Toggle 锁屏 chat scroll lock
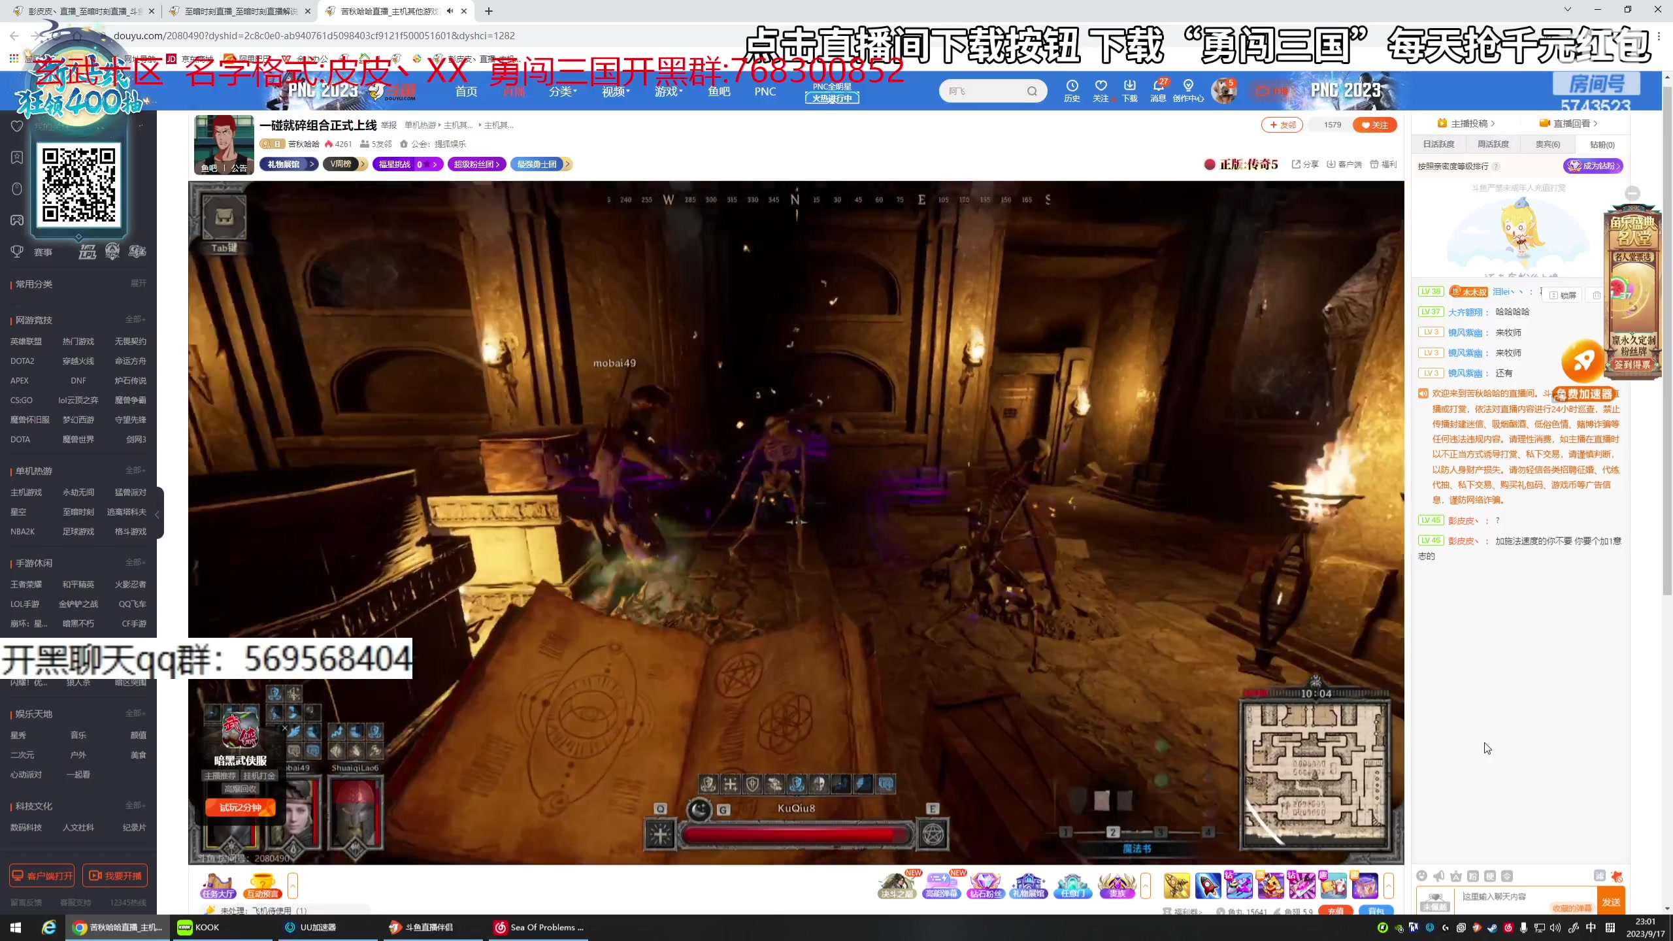Screen dimensions: 1673x941 (1563, 295)
